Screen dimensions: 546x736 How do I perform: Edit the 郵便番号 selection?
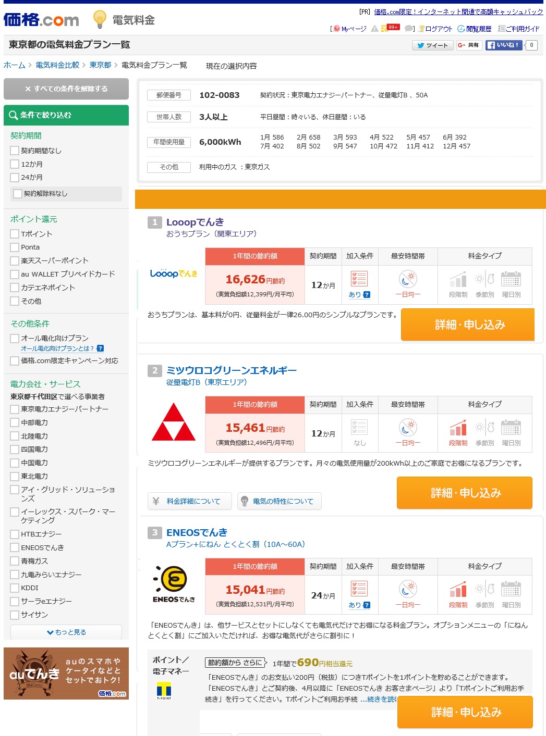169,95
